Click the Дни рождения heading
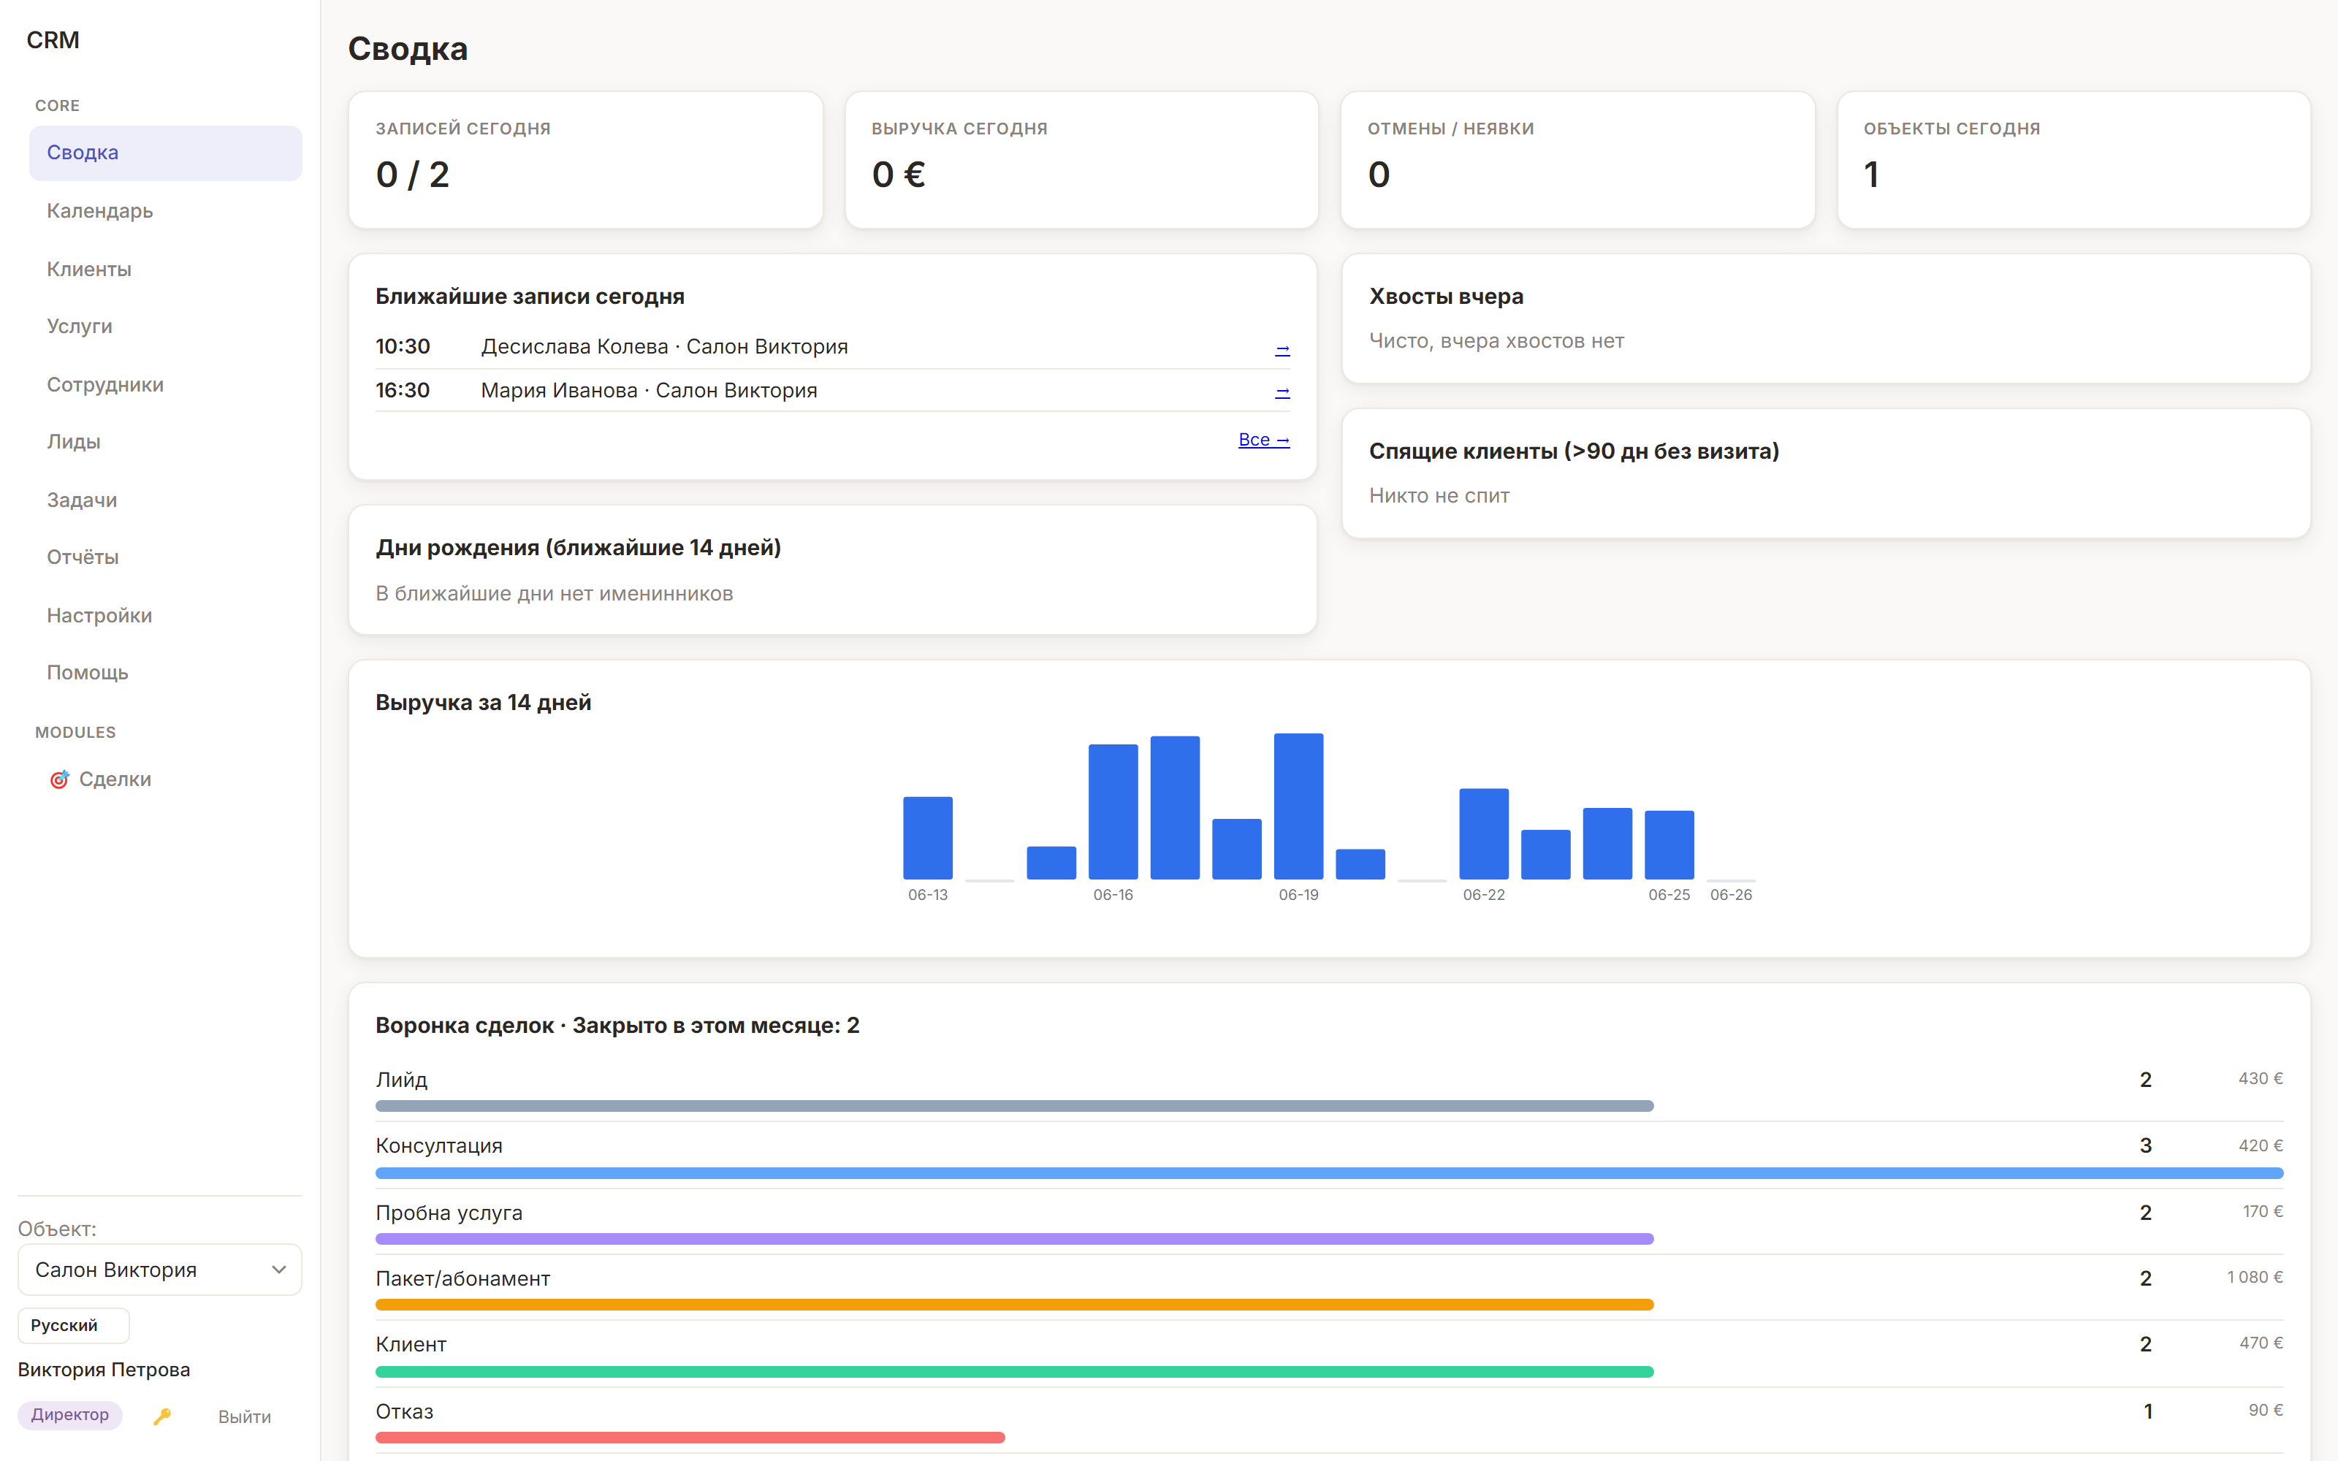 pos(578,548)
